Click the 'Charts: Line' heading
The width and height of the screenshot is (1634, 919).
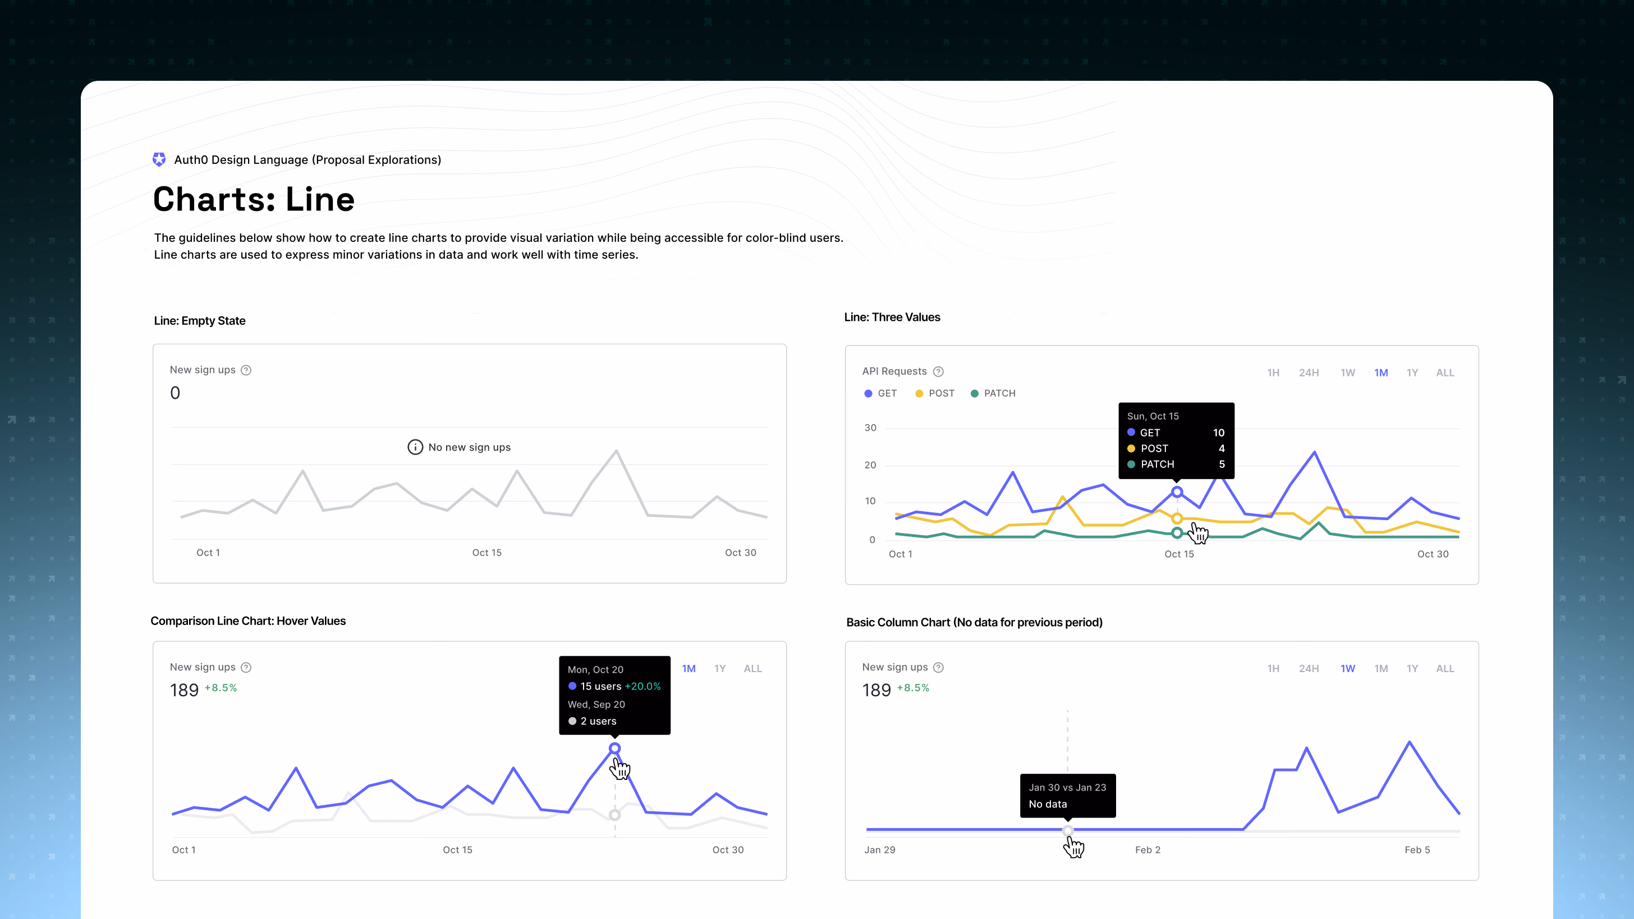coord(254,199)
